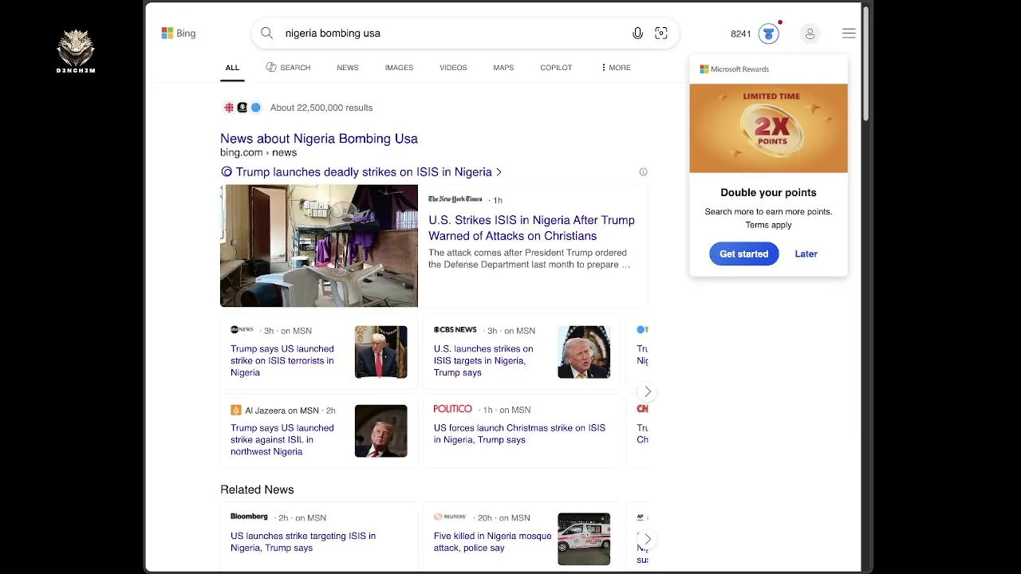Open the account profile icon
Image resolution: width=1021 pixels, height=574 pixels.
tap(810, 33)
